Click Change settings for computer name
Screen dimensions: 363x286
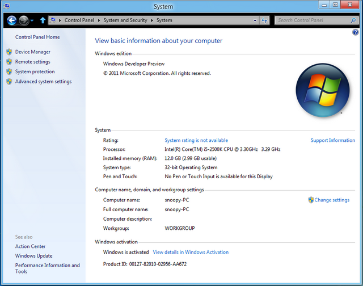coord(332,200)
